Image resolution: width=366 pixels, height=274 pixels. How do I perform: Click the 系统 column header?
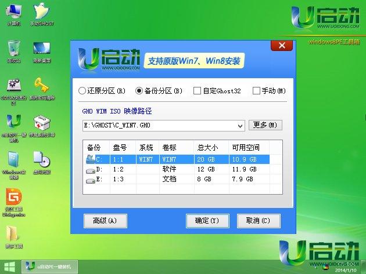tap(148, 147)
